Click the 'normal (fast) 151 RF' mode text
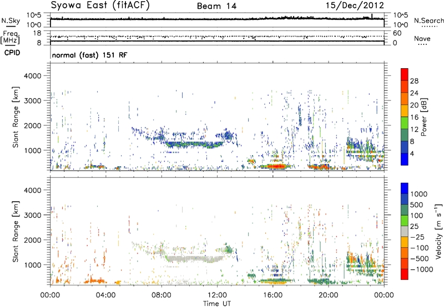This screenshot has width=444, height=307. 89,55
